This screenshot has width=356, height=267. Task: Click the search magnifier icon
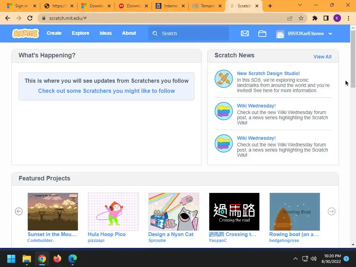[155, 34]
